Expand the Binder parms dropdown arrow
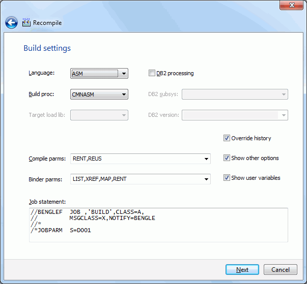The width and height of the screenshot is (307, 284). 206,179
